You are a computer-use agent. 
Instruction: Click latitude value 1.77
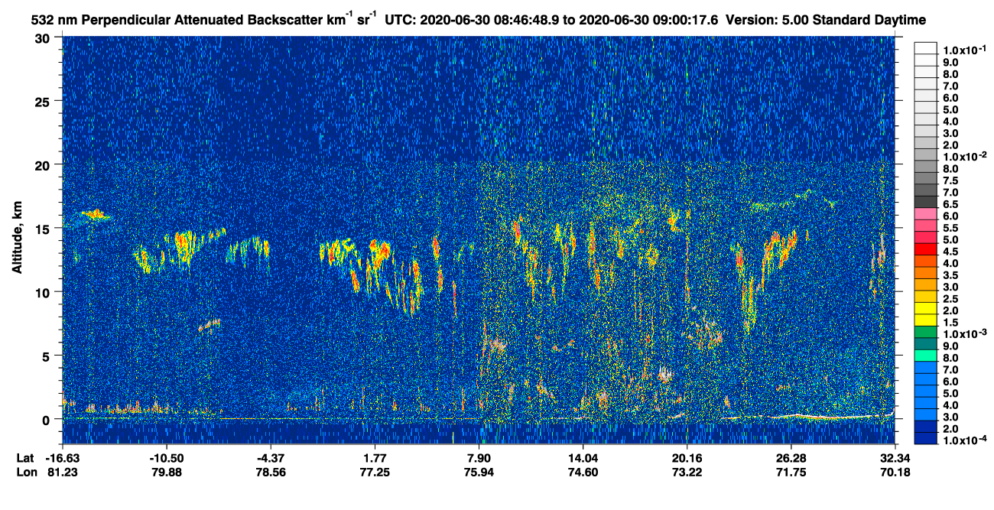coord(375,457)
